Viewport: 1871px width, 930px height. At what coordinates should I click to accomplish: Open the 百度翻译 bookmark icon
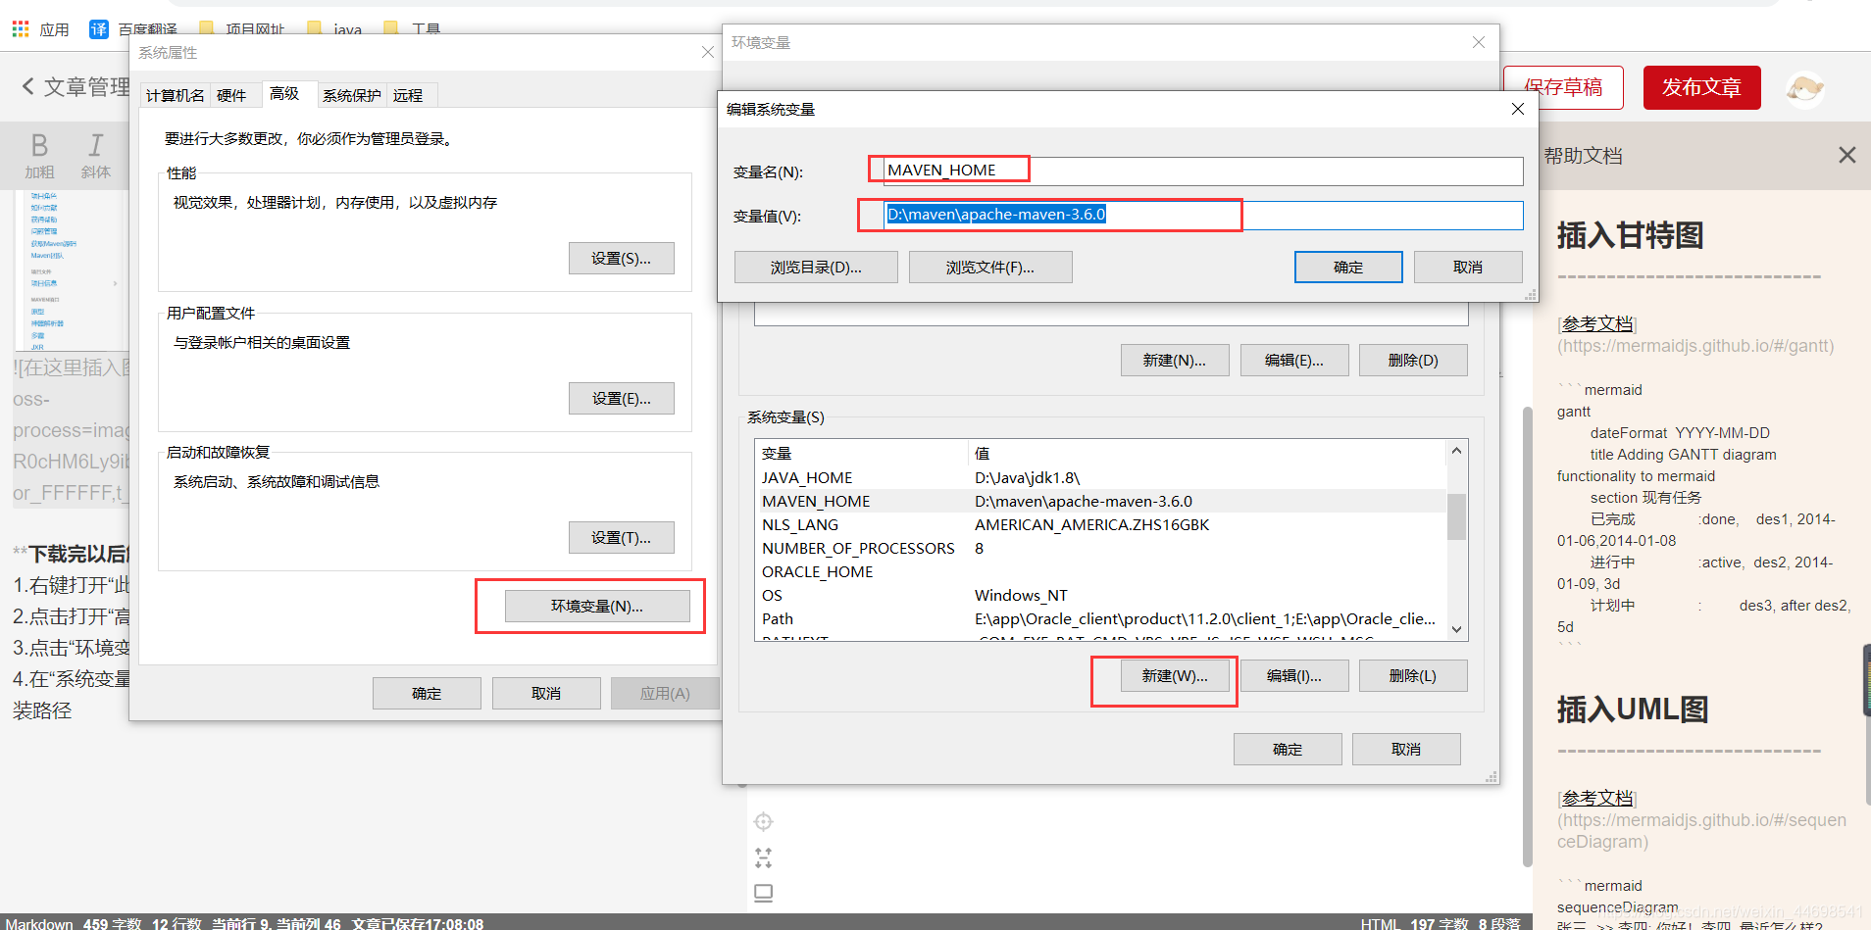(x=99, y=29)
